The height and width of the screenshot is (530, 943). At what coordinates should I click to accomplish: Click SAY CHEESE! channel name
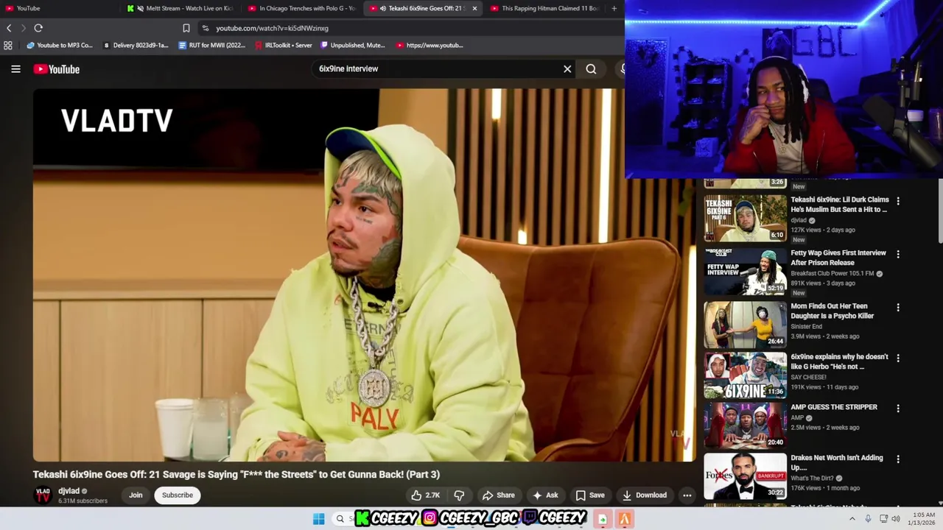click(808, 377)
